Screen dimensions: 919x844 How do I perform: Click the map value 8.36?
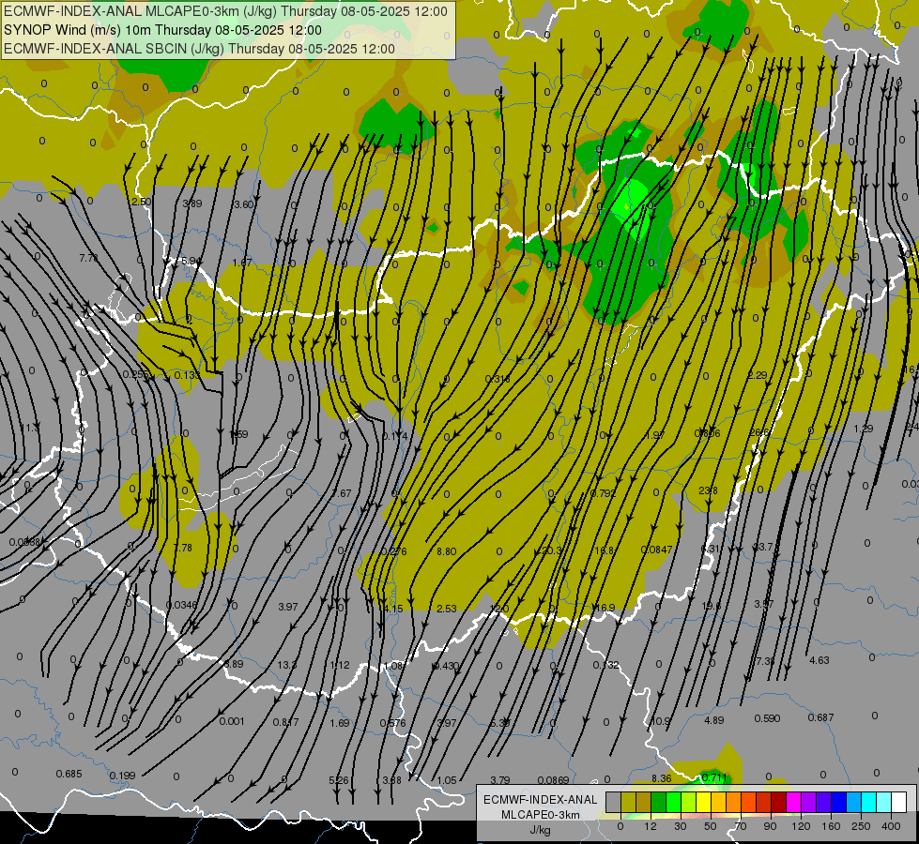661,778
